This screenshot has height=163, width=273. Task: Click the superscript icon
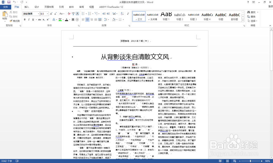[x=48, y=19]
